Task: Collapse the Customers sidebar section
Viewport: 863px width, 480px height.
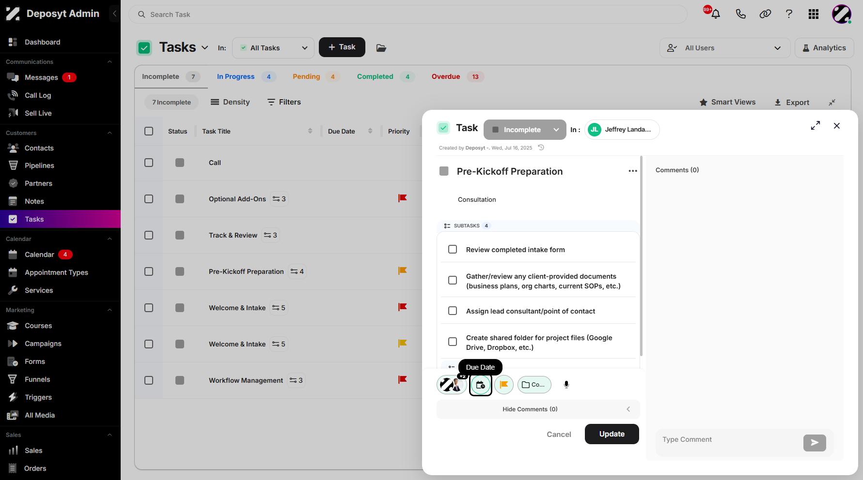Action: (x=110, y=133)
